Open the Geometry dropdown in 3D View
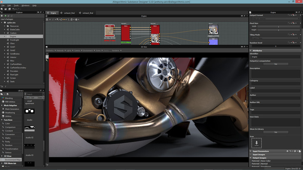The image size is (303, 170). 51,50
